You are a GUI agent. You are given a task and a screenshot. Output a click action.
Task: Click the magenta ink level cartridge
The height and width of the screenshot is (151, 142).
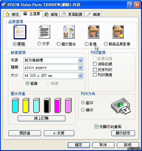(x=58, y=105)
